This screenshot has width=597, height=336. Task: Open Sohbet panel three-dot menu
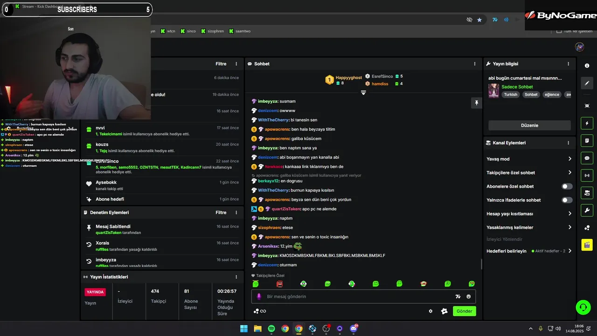point(475,64)
